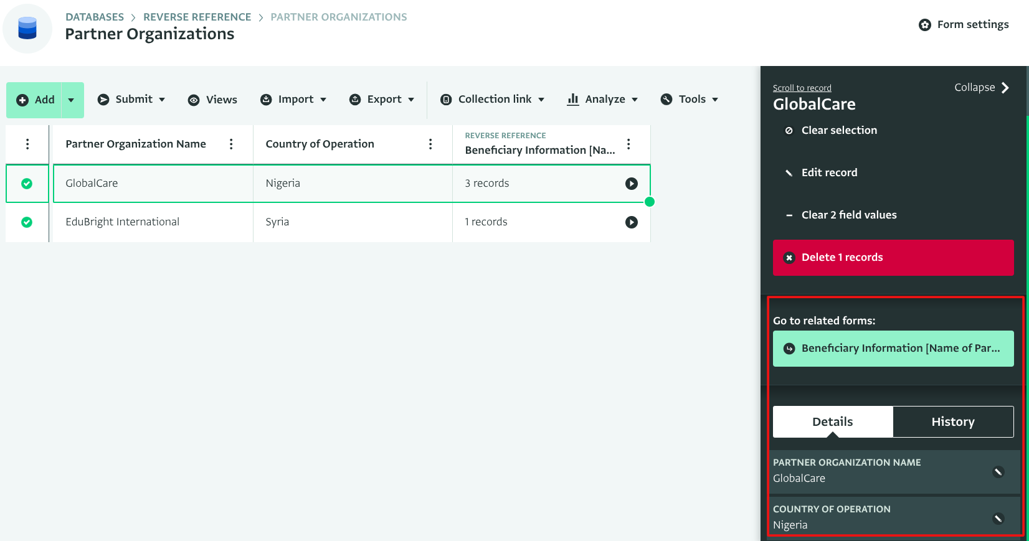Viewport: 1029px width, 541px height.
Task: Expand the Analyze dropdown menu
Action: [602, 100]
